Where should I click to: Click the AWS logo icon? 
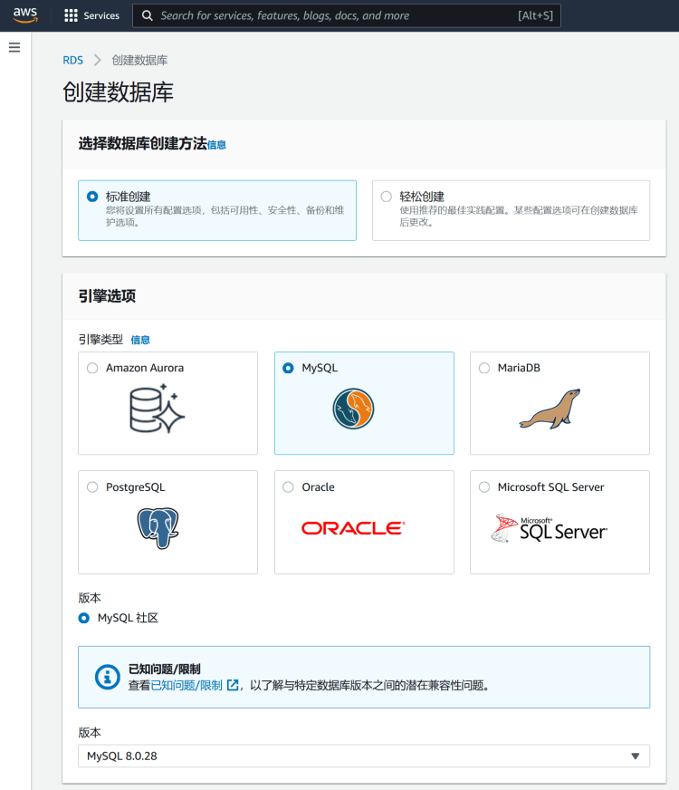coord(25,15)
